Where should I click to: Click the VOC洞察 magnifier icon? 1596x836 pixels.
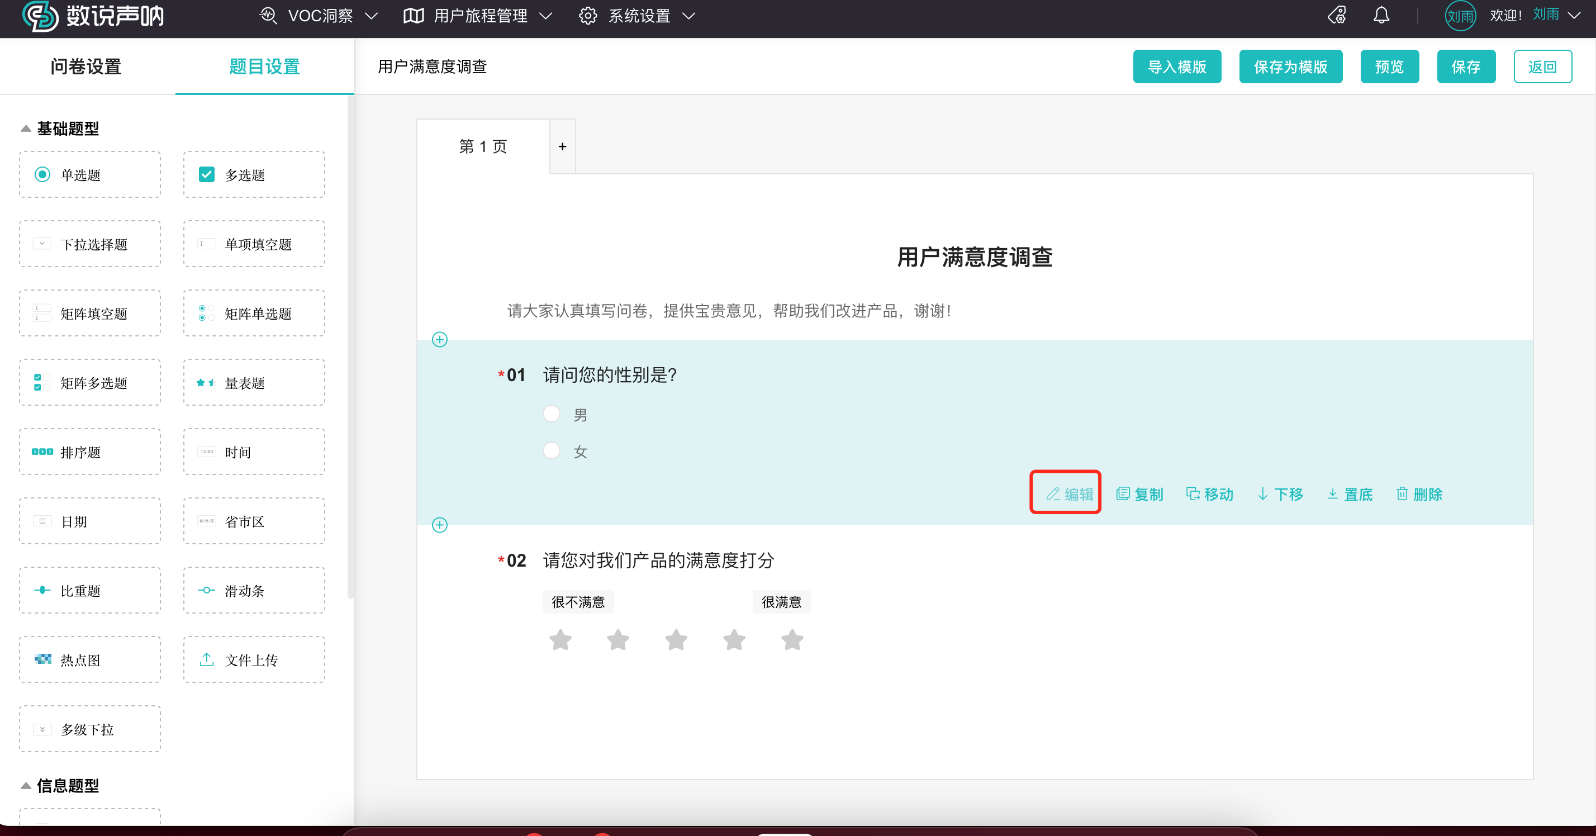tap(268, 16)
